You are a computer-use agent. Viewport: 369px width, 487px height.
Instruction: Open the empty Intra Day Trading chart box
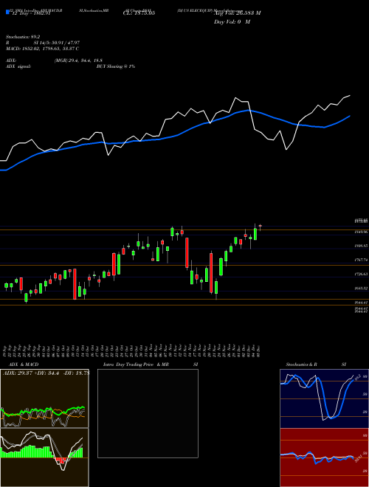coord(148,413)
